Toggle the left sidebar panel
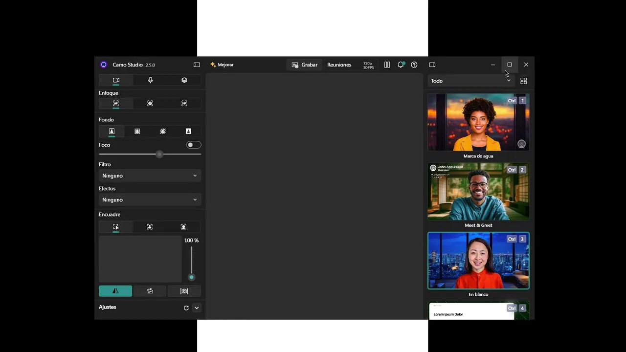This screenshot has height=352, width=626. pyautogui.click(x=197, y=65)
